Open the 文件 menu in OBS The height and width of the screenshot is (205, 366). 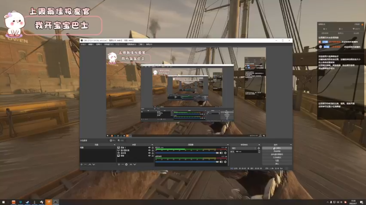[83, 44]
